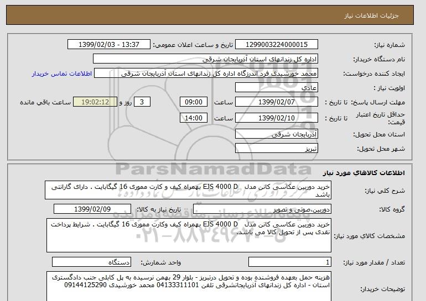
Task: Select the delivery province field آذربایجان شرقی
Action: click(x=276, y=134)
